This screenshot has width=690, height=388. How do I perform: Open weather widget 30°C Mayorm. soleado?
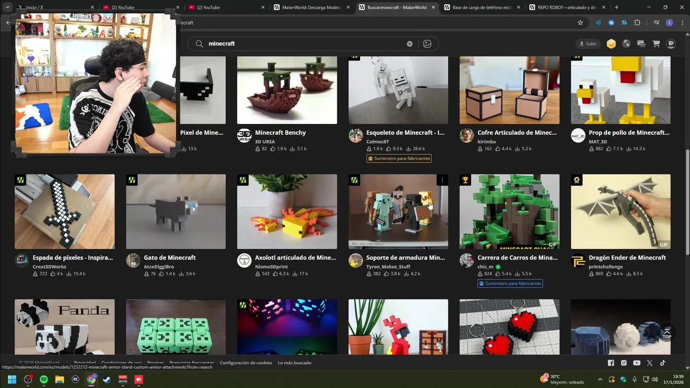click(x=562, y=379)
